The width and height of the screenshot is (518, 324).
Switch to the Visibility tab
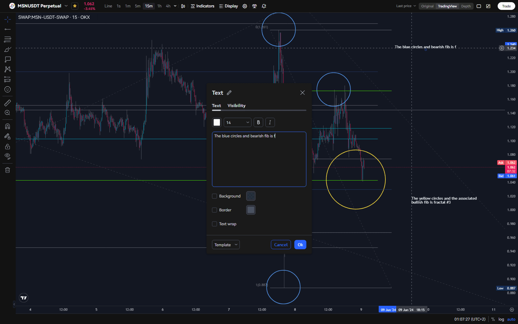(x=236, y=106)
